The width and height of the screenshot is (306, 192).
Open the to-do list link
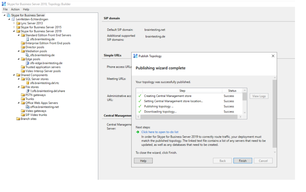pos(160,132)
